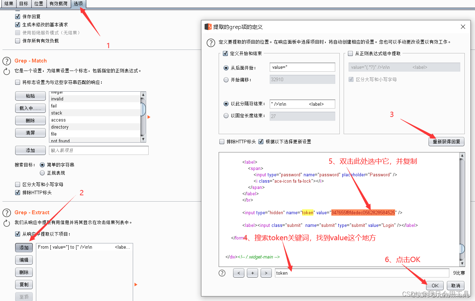475x301 pixels.
Task: Select 从后面开始 radio button
Action: tap(226, 68)
